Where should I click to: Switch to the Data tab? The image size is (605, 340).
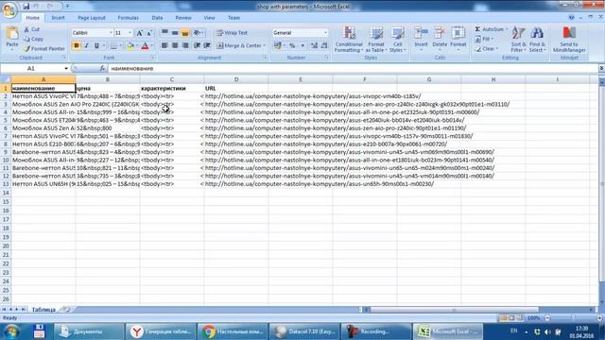point(157,18)
